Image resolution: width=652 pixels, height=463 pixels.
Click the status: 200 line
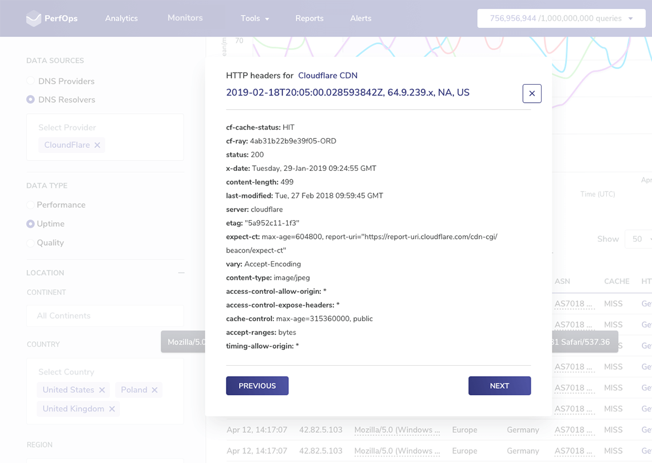(x=245, y=154)
